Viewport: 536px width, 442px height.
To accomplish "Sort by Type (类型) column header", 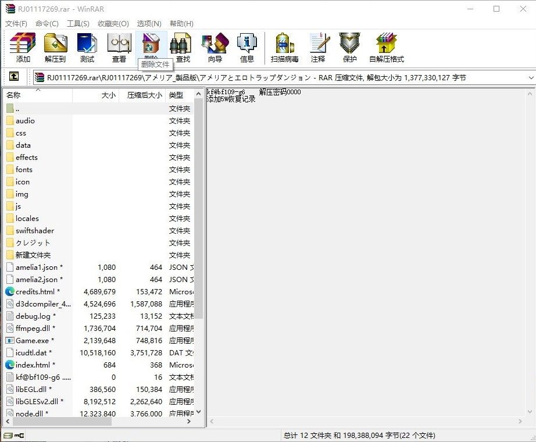I will 180,95.
